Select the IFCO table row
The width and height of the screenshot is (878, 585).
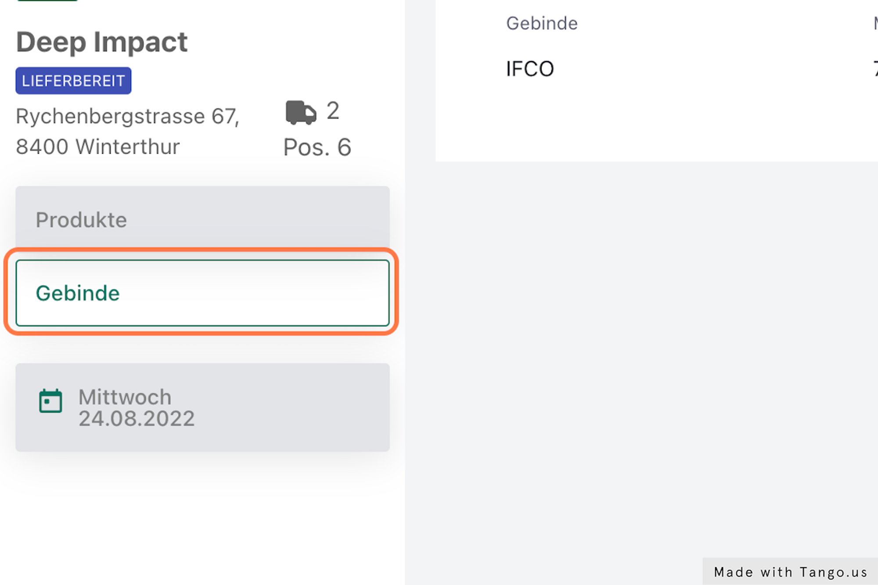[658, 69]
